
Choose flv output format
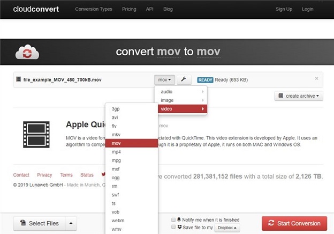point(132,126)
